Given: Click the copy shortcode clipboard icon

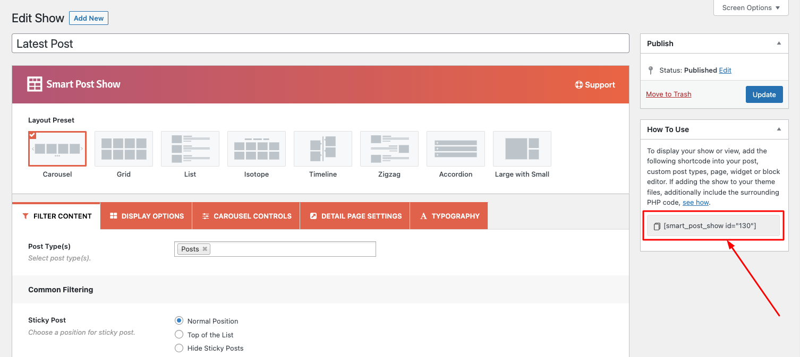Looking at the screenshot, I should (x=657, y=226).
